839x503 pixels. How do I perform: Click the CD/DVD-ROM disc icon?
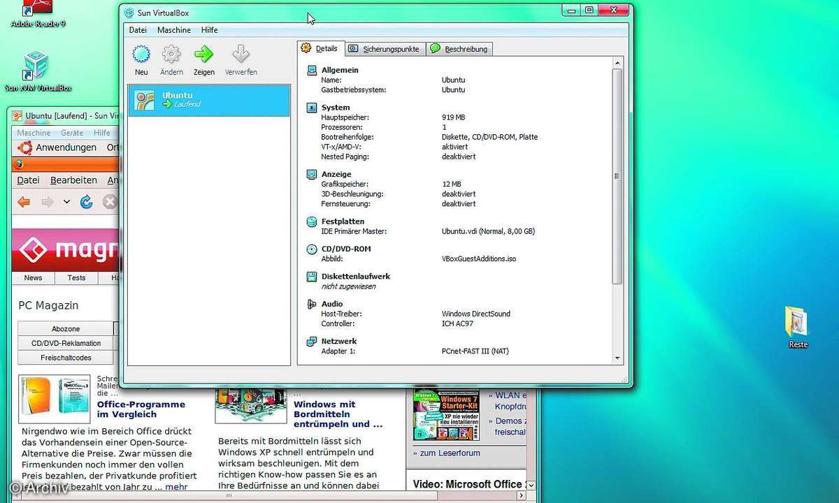point(312,249)
